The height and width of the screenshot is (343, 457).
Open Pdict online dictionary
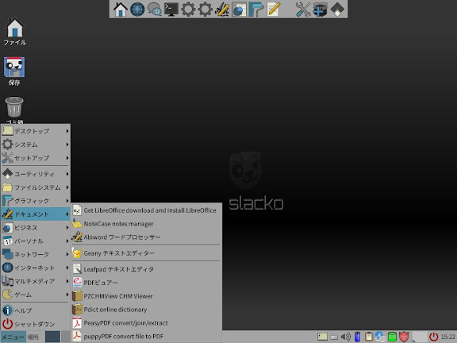coord(146,310)
